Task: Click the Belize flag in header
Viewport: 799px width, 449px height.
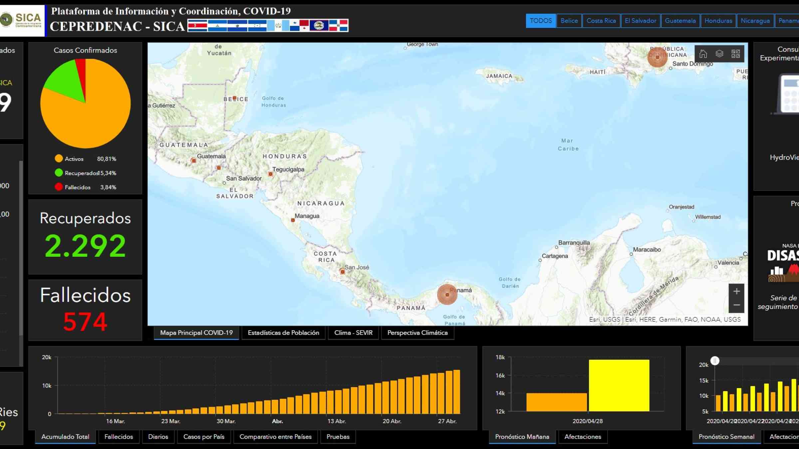Action: pyautogui.click(x=319, y=25)
